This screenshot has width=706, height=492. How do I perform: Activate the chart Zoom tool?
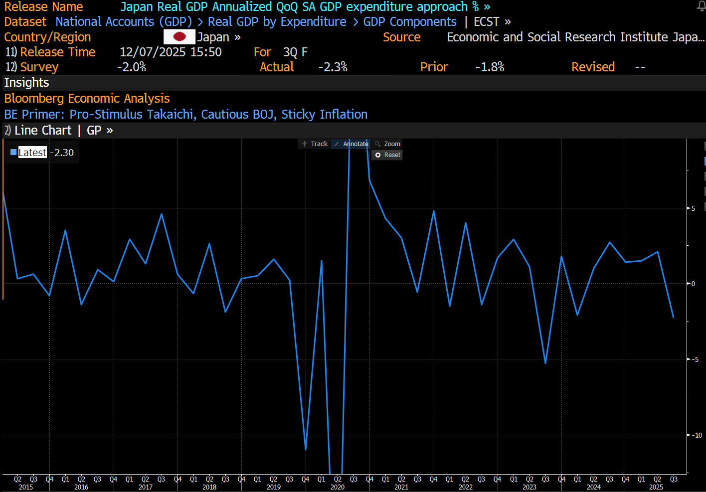pyautogui.click(x=387, y=144)
